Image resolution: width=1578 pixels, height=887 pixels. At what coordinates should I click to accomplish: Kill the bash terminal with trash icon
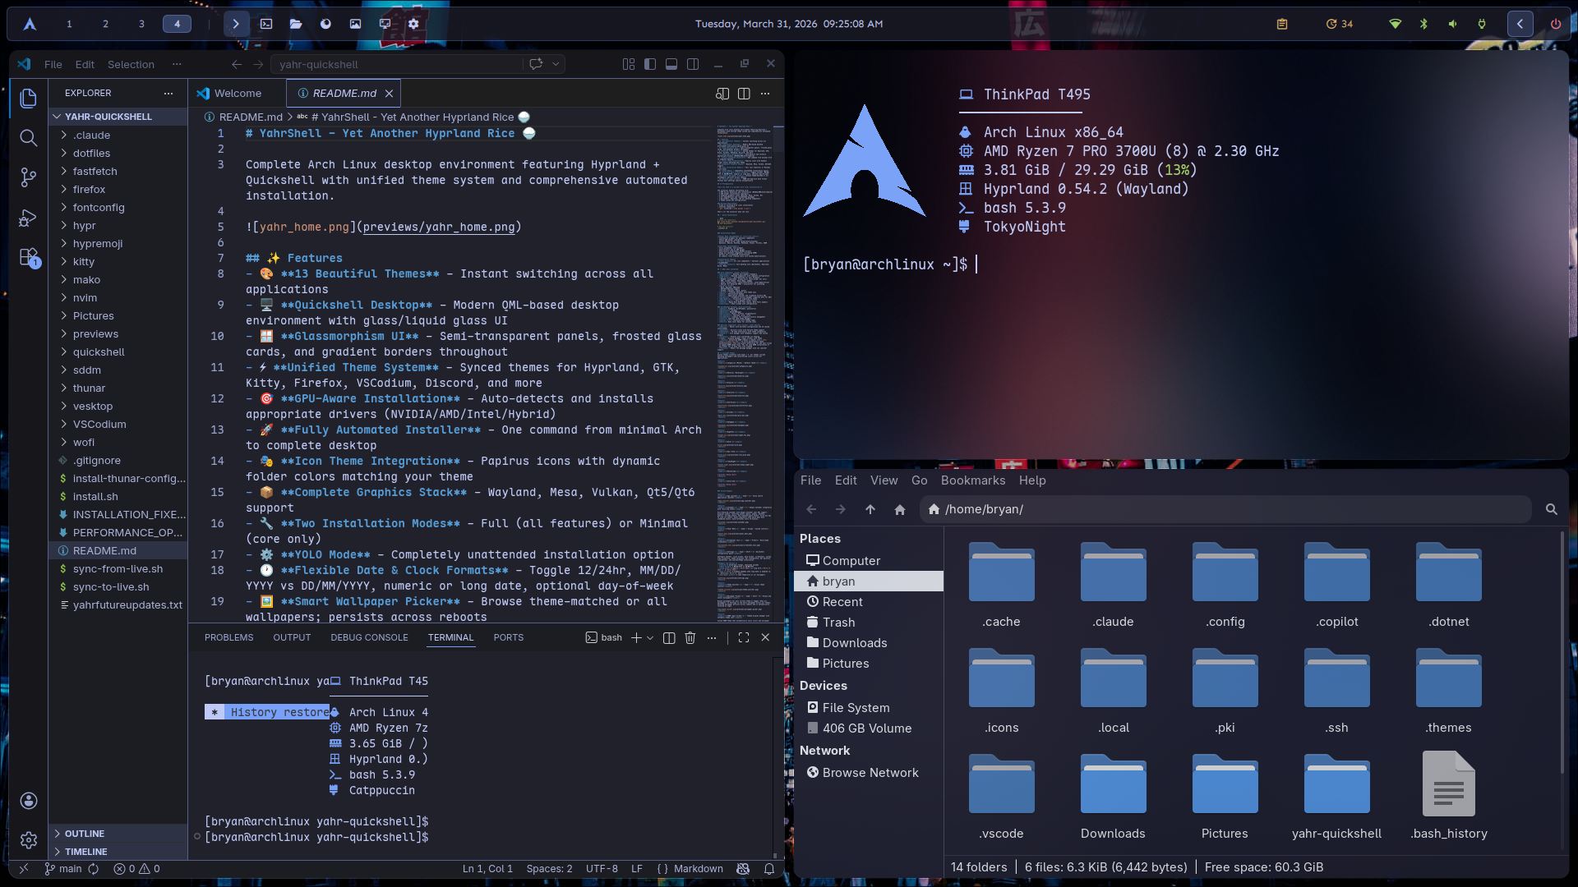click(690, 637)
